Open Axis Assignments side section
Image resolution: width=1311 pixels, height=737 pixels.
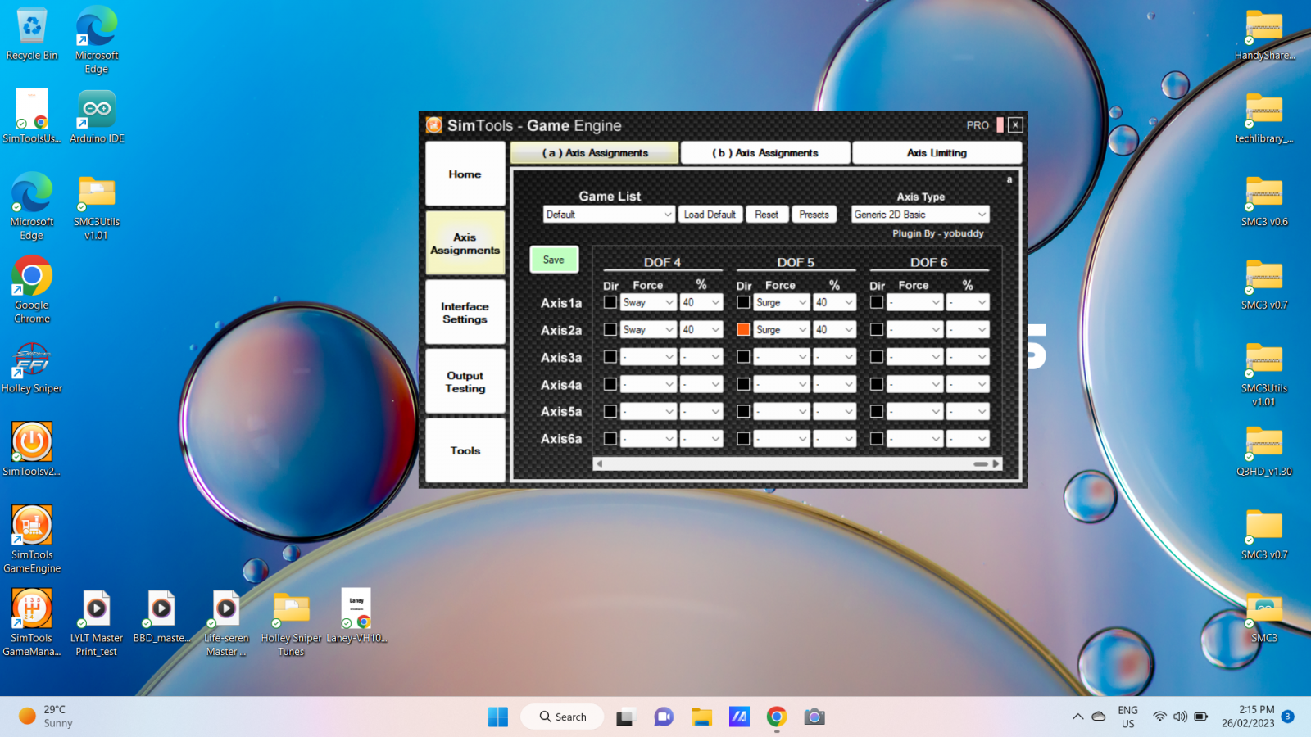465,243
